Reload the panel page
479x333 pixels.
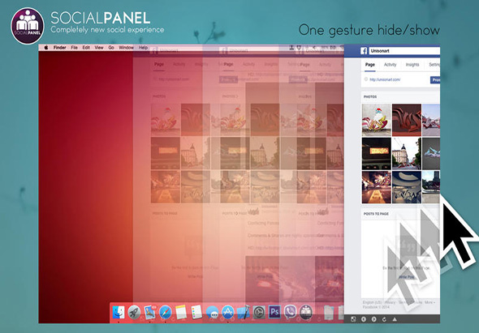pyautogui.click(x=384, y=319)
